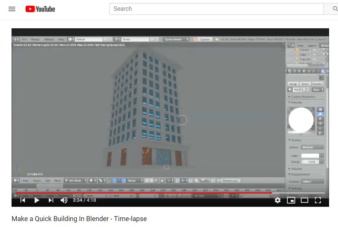Click the Assign material button
Screen dimensions: 338x227
click(x=294, y=84)
